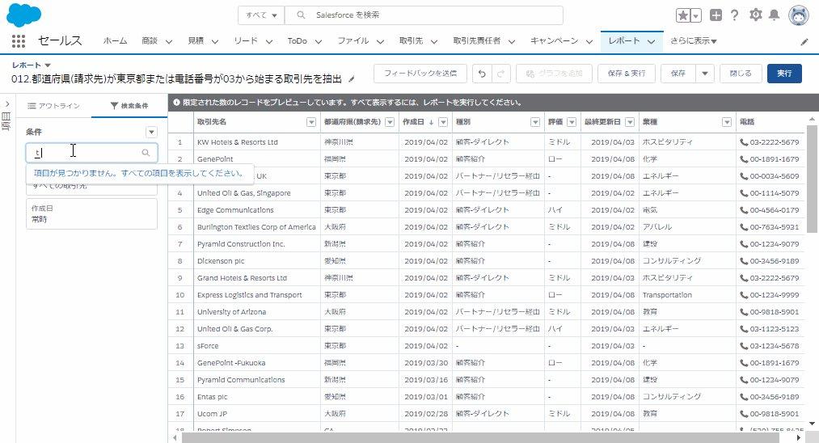
Task: Open the help question mark icon
Action: pyautogui.click(x=734, y=15)
